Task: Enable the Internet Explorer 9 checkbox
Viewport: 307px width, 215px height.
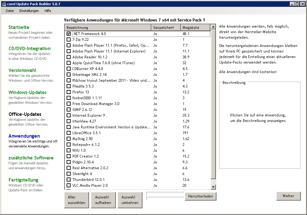Action: click(68, 115)
